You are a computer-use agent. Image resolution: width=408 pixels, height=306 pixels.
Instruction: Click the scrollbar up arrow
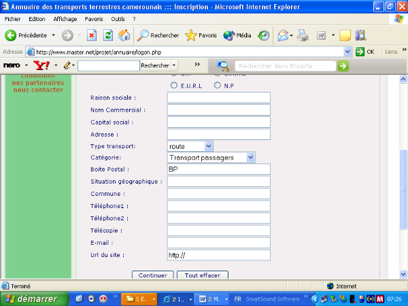(x=403, y=79)
